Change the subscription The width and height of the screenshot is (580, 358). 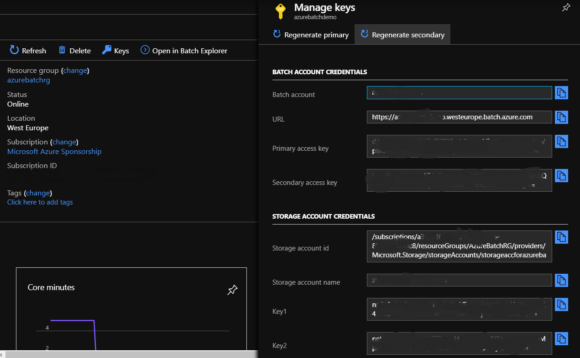pos(64,142)
